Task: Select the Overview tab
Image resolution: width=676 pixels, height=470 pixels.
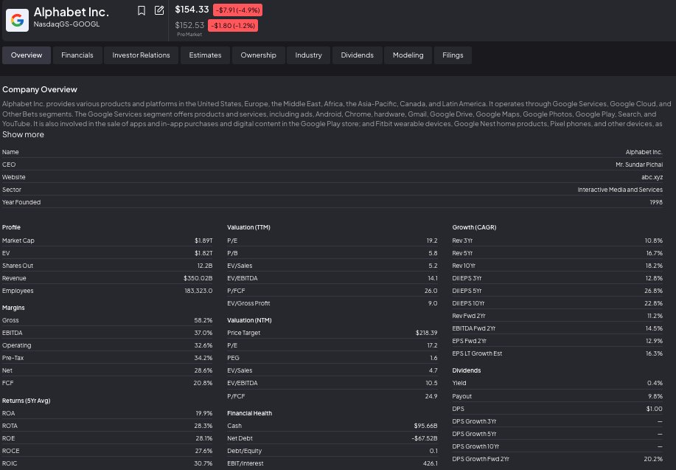Action: click(x=27, y=55)
